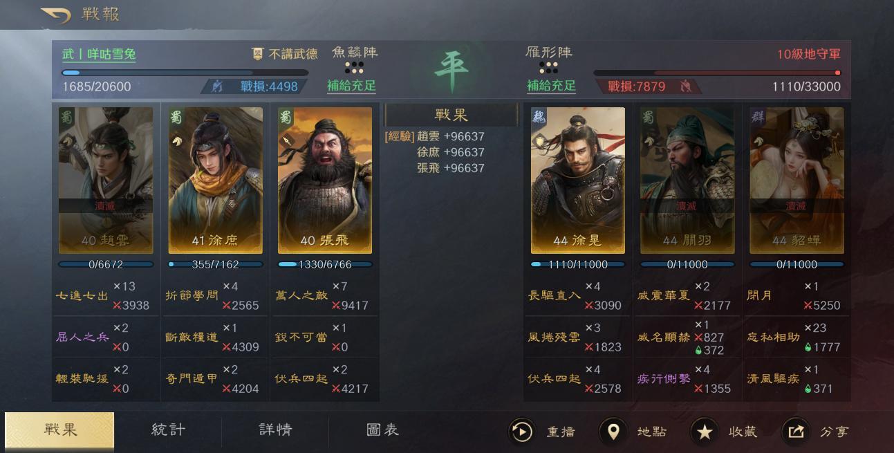Open the 詳情 tab

click(x=275, y=429)
